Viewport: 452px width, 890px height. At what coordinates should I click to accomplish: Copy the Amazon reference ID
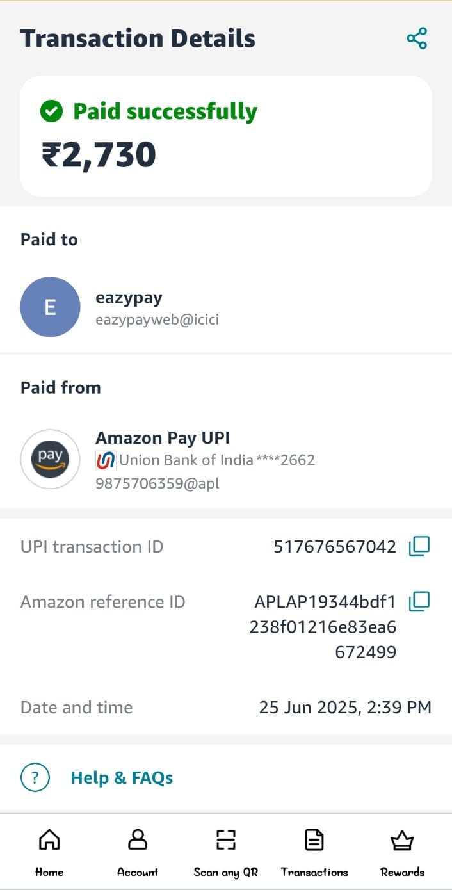419,601
